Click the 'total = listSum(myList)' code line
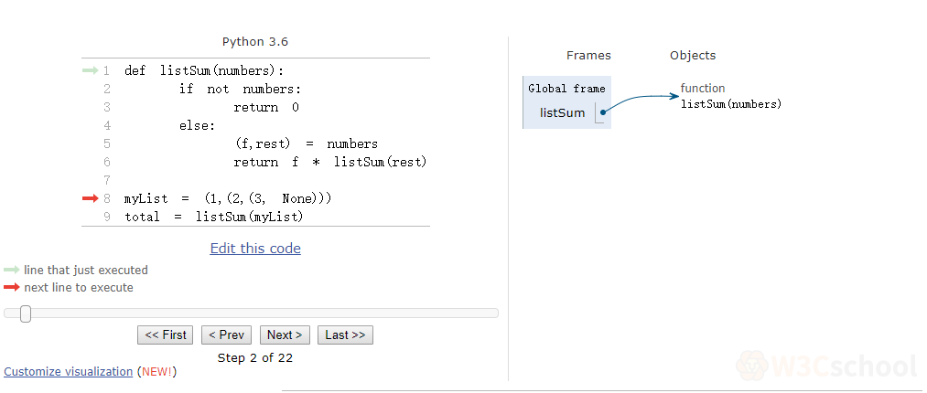 pyautogui.click(x=213, y=217)
